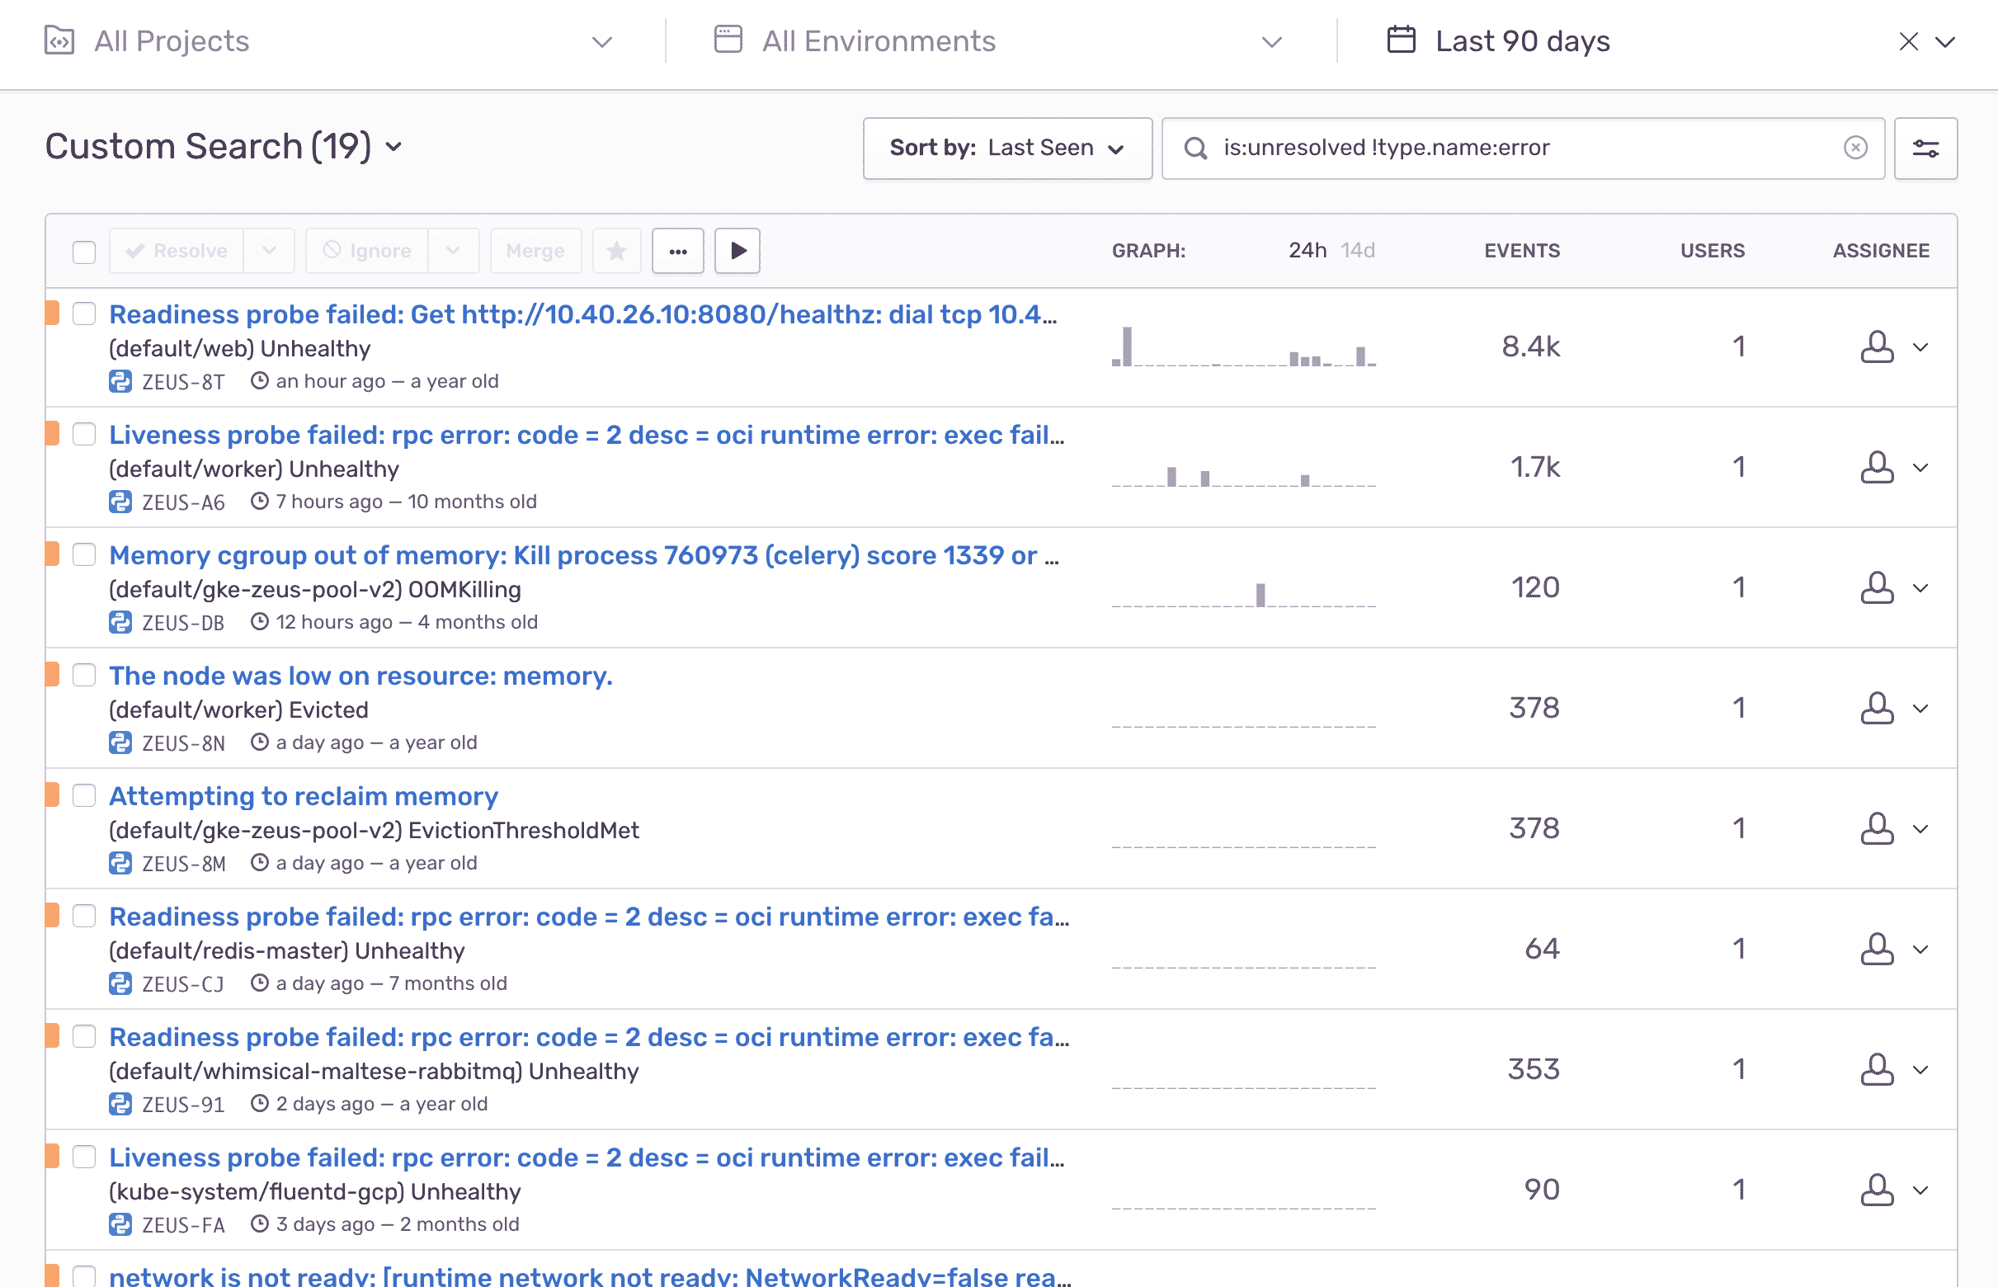1998x1287 pixels.
Task: Clear the search query with X icon
Action: tap(1855, 148)
